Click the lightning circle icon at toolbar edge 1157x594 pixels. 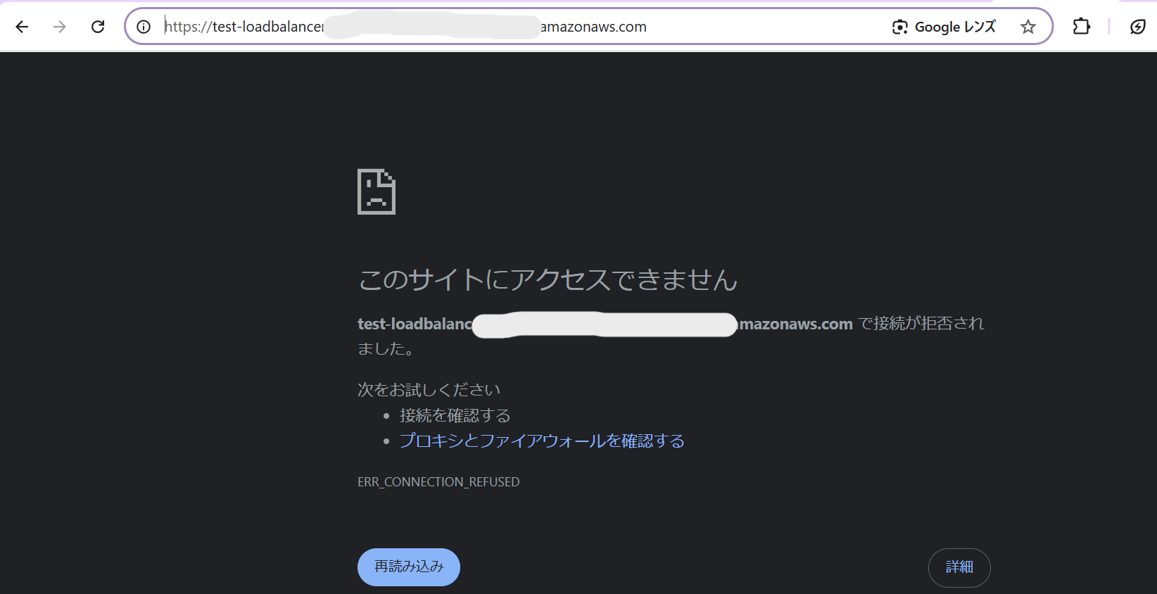pyautogui.click(x=1138, y=27)
